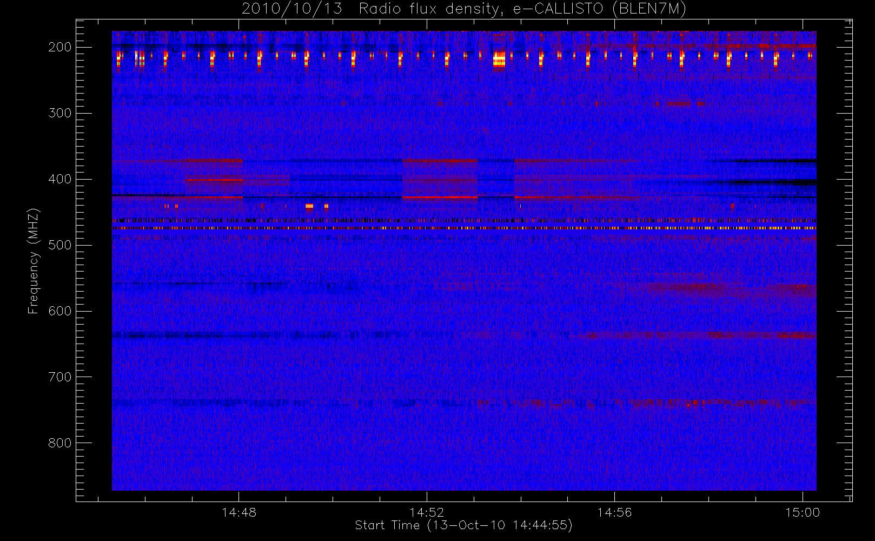Image resolution: width=875 pixels, height=541 pixels.
Task: Click the 700 frequency tick label
Action: click(60, 377)
